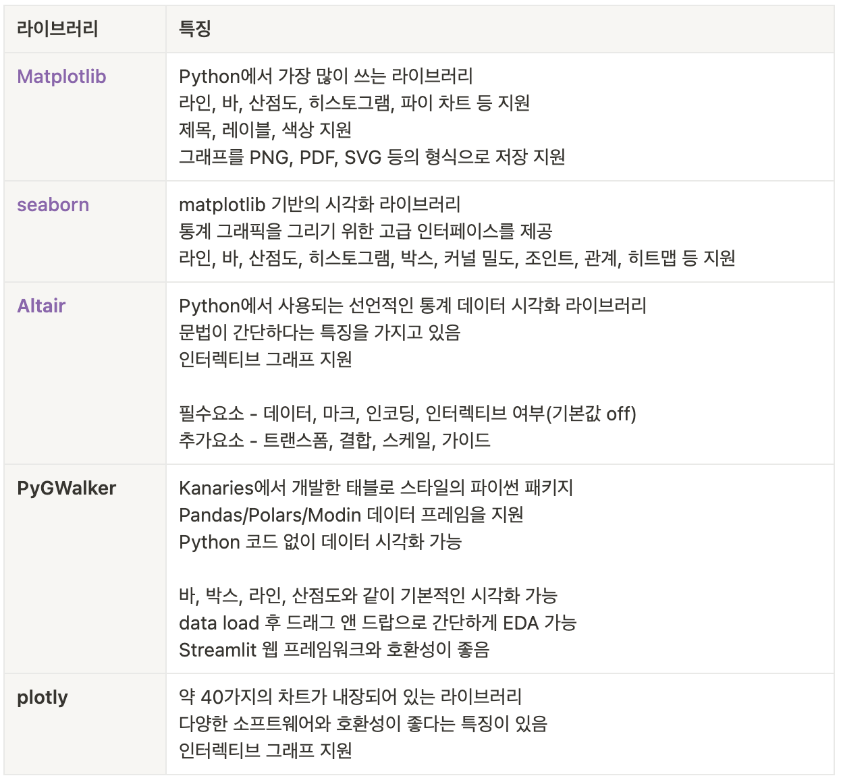Click line 'Pandas/Polars/Modin 데이터 프레임을 지원'

point(351,515)
